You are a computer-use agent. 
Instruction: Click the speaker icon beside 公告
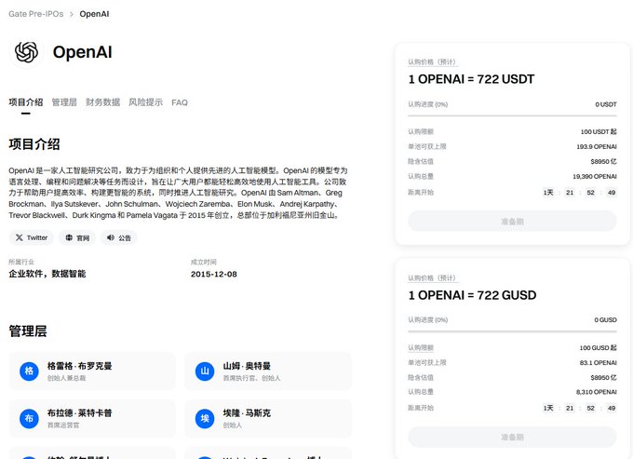[x=111, y=237]
